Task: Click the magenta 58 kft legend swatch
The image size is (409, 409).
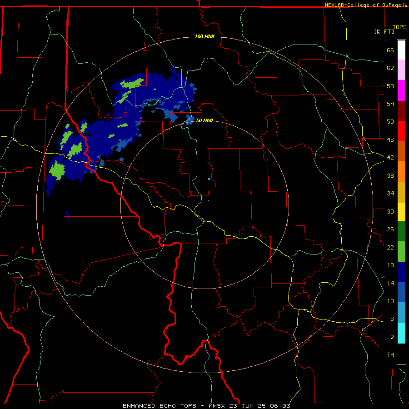Action: (x=401, y=90)
